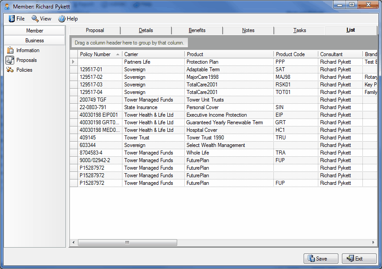This screenshot has width=382, height=269.
Task: Click the Tower Trust carrier cell
Action: [x=153, y=138]
